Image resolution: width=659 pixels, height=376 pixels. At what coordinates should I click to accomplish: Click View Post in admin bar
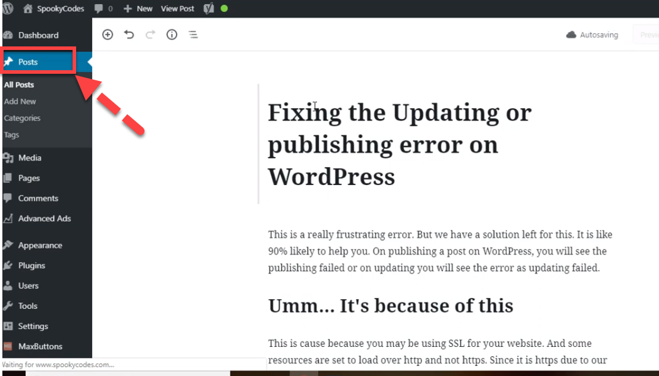click(177, 8)
